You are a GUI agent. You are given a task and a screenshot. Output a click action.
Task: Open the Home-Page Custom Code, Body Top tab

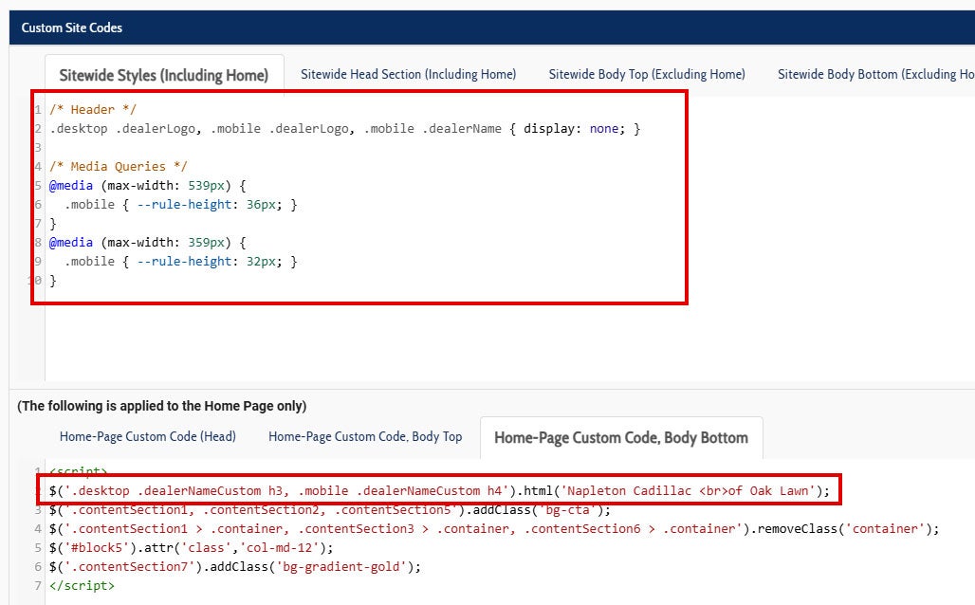pyautogui.click(x=365, y=436)
